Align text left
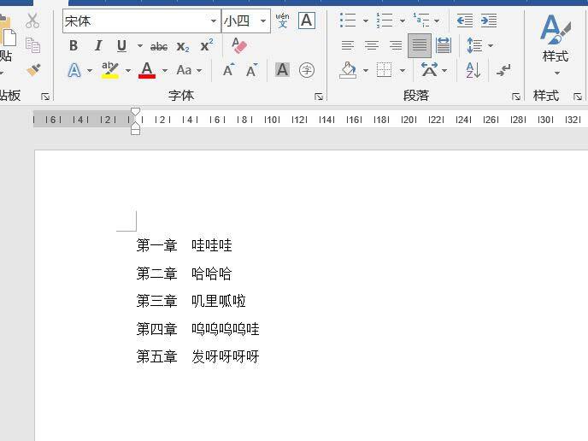This screenshot has height=441, width=588. [x=348, y=45]
